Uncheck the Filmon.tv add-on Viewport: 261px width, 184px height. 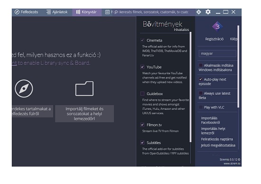coord(142,125)
